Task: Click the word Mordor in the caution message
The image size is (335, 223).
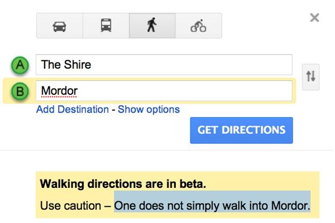Action: 290,206
